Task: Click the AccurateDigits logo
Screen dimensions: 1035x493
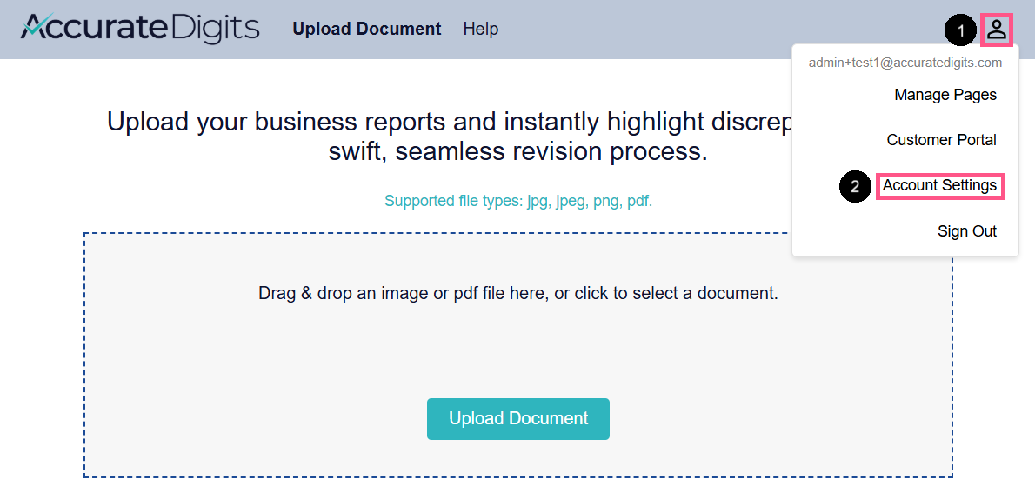Action: [140, 29]
